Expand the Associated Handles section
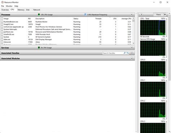 (132, 53)
